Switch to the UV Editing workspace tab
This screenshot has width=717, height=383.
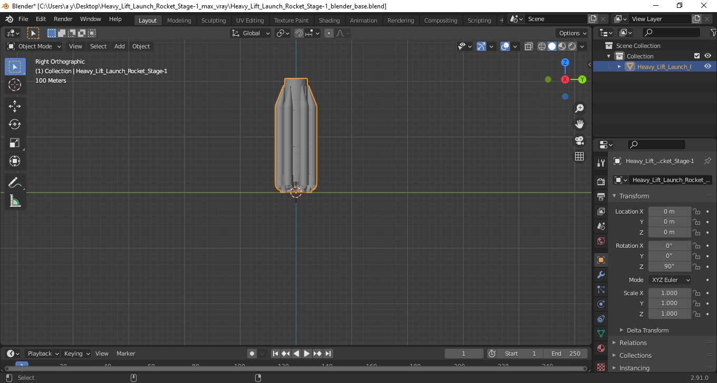pos(250,21)
